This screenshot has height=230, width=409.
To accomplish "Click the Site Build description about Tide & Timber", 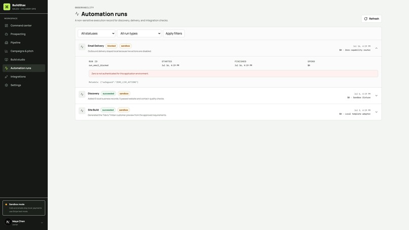I will 127,115.
